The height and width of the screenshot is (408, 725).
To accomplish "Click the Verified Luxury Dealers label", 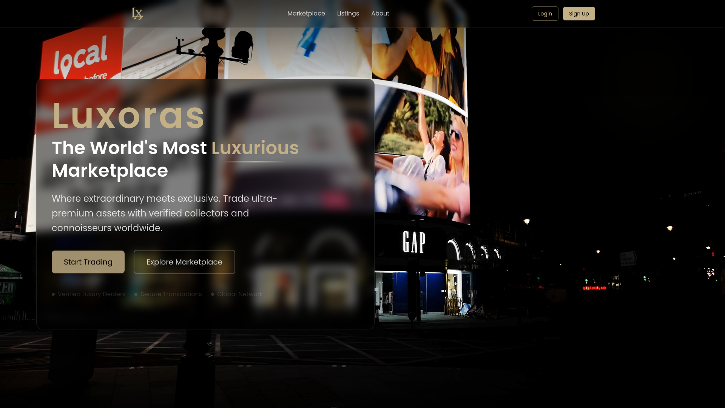I will pos(91,294).
